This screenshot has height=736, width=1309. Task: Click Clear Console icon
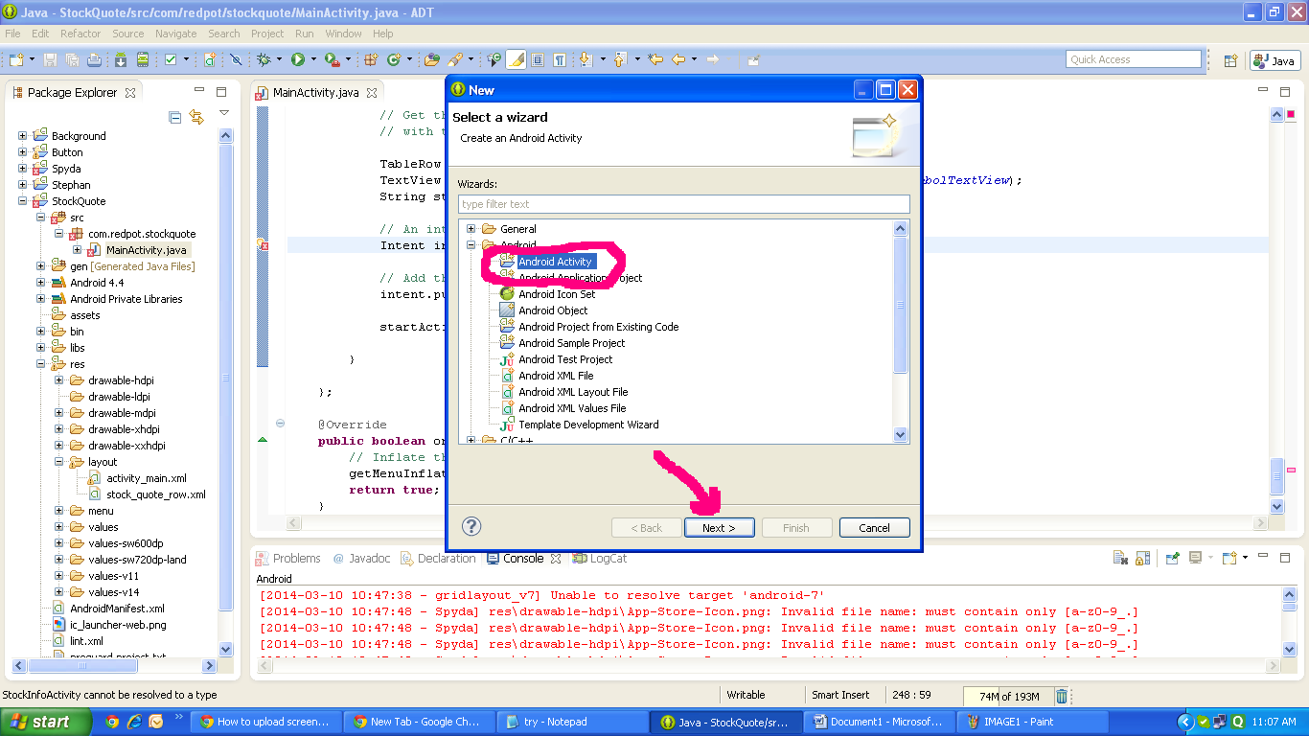click(1119, 558)
